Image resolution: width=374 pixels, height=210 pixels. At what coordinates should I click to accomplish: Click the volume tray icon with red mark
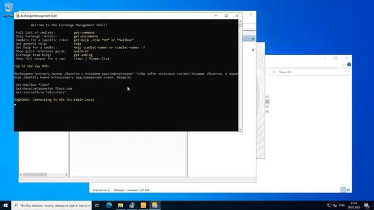click(335, 205)
